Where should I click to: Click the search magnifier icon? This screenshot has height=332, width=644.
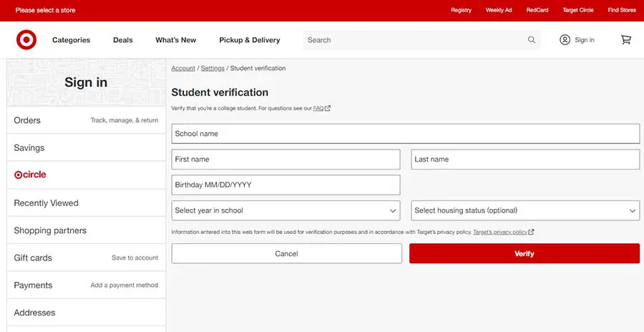point(532,40)
